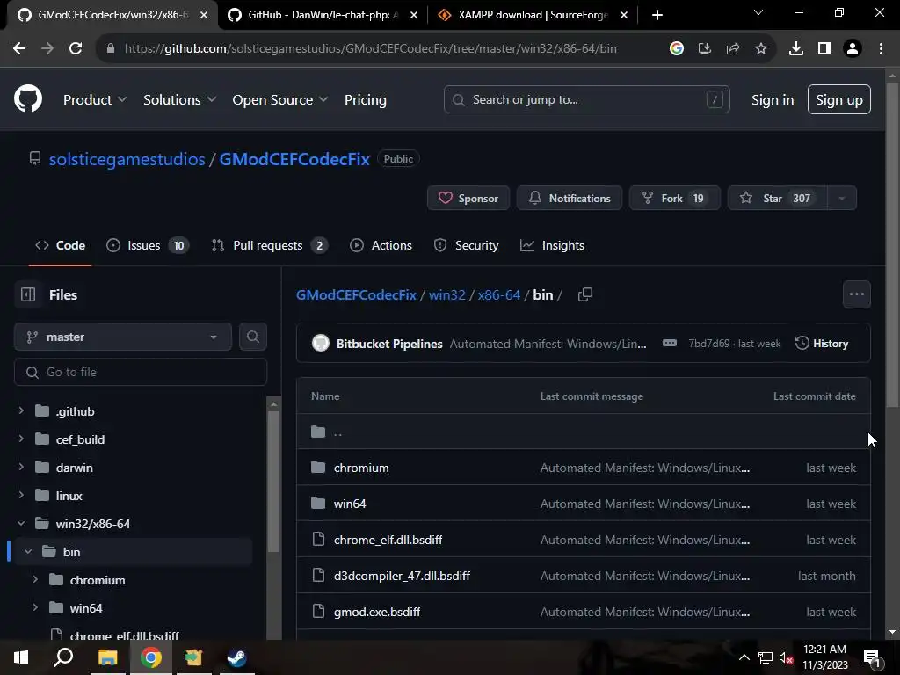The height and width of the screenshot is (675, 900).
Task: Show hidden system tray icons
Action: point(744,657)
